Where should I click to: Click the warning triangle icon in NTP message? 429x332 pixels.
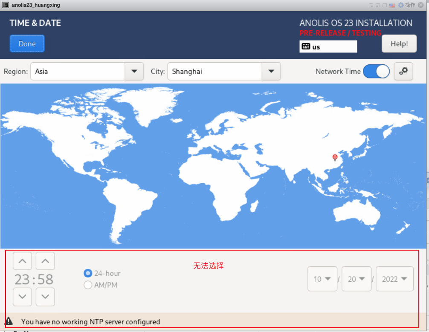click(x=9, y=321)
